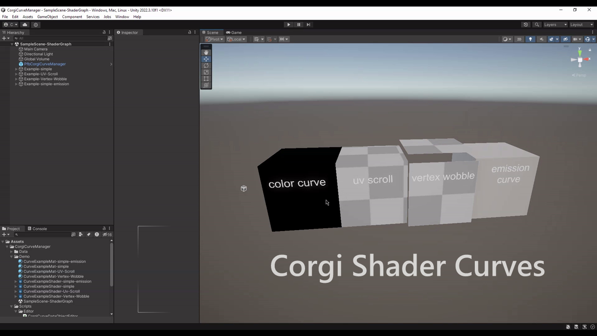Viewport: 597px width, 336px height.
Task: Open the Window menu
Action: tap(122, 17)
